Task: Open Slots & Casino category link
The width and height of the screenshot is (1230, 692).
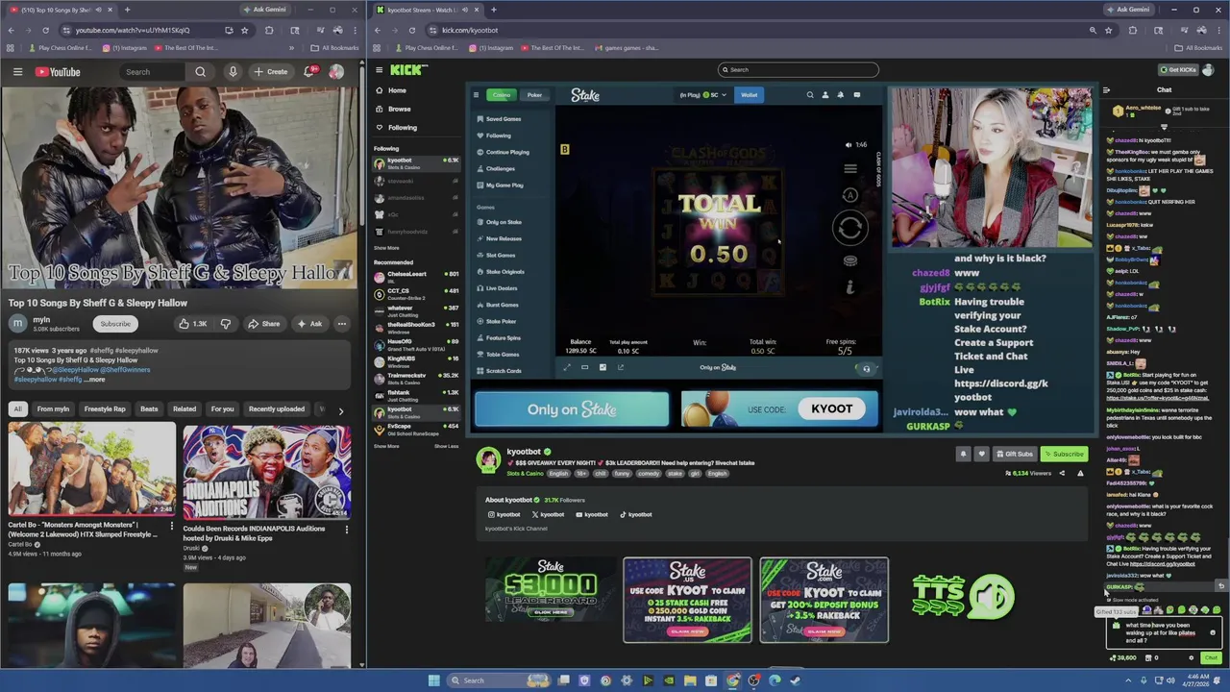Action: [525, 473]
